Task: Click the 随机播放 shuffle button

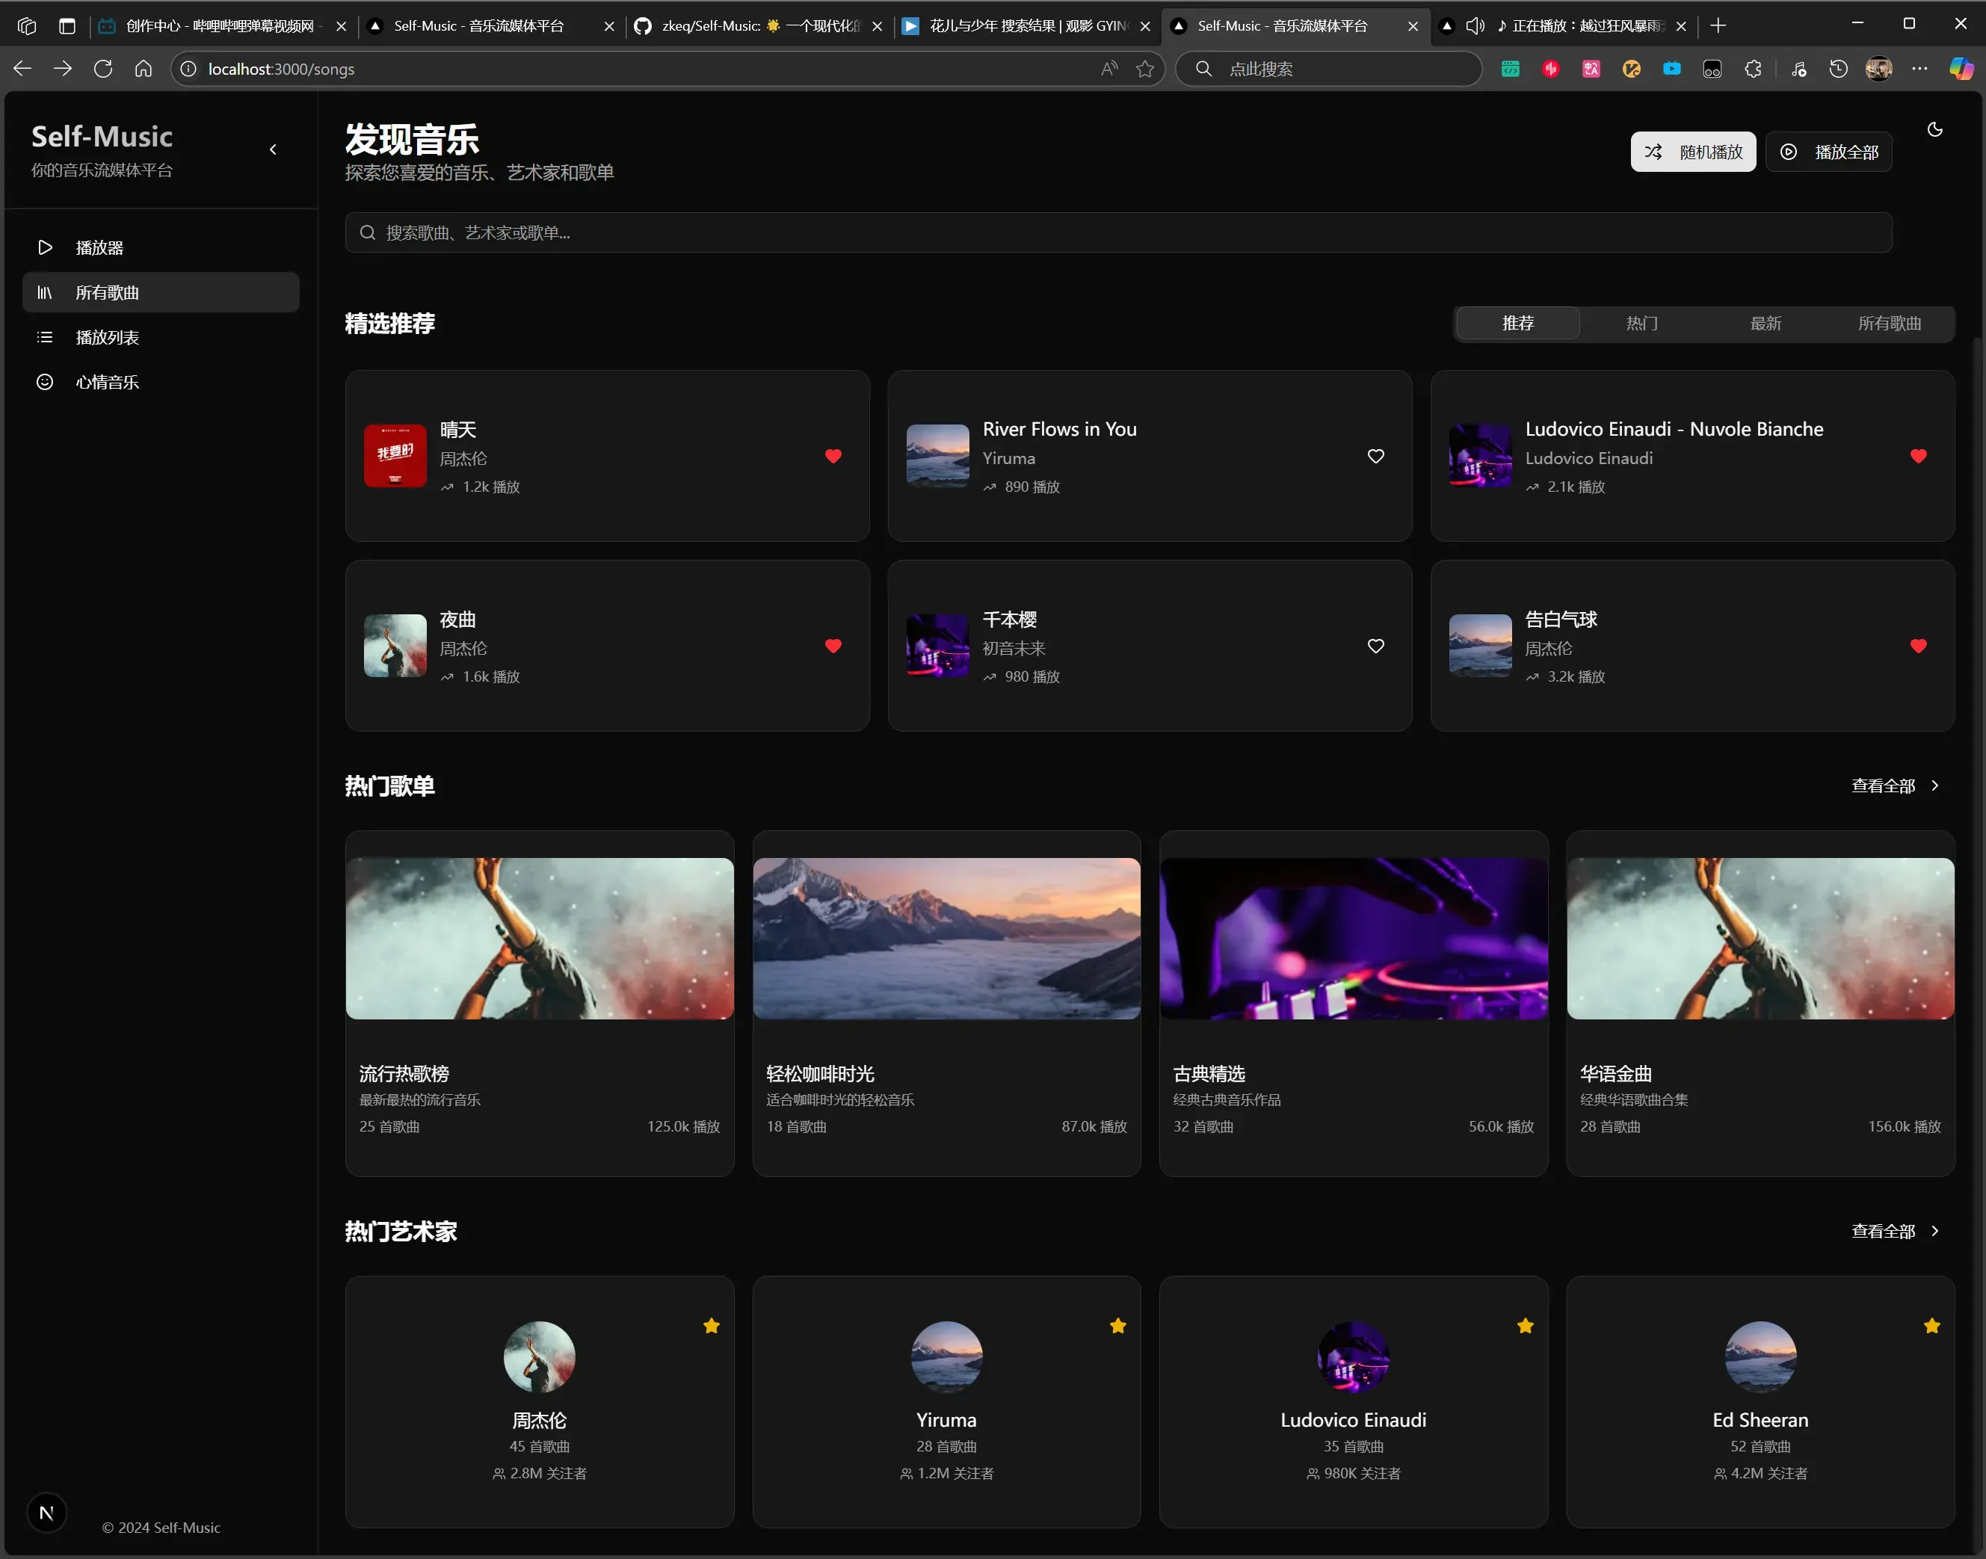Action: (x=1692, y=152)
